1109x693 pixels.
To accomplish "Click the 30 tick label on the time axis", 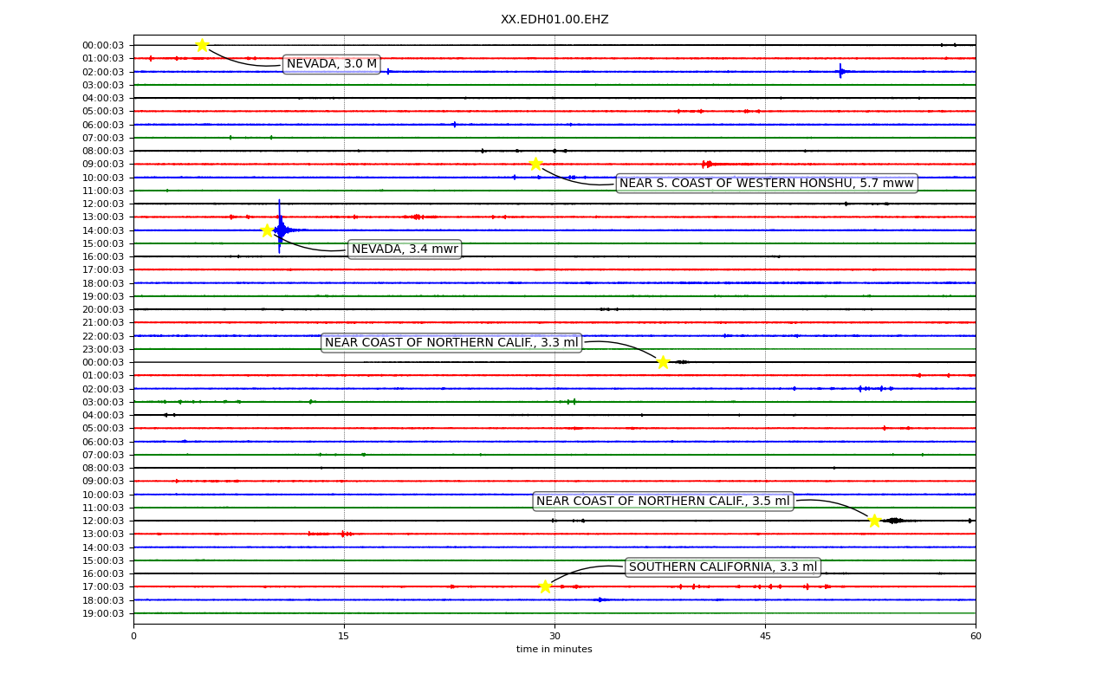I will point(554,637).
